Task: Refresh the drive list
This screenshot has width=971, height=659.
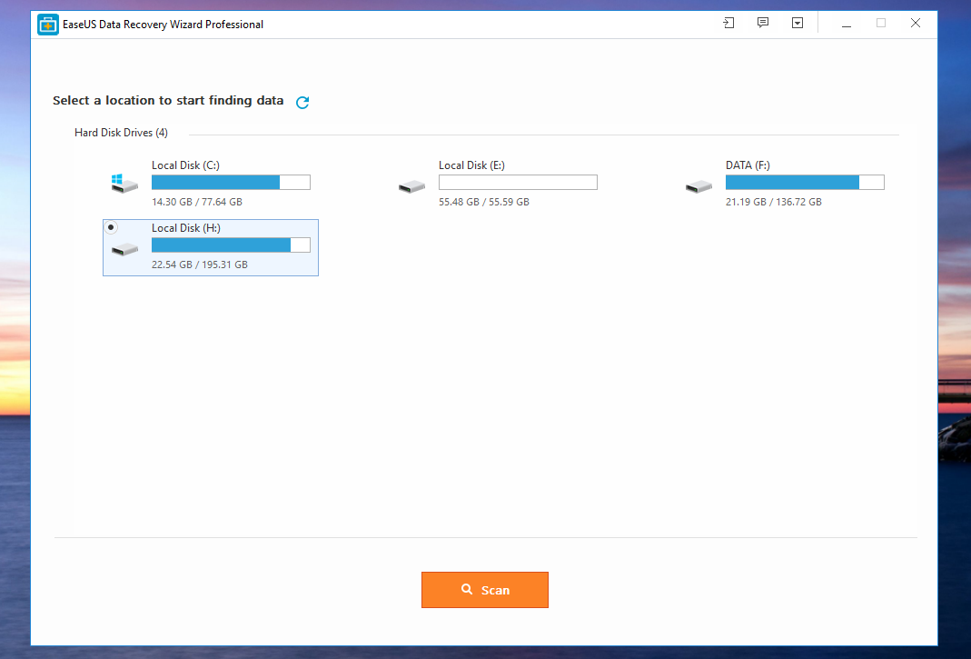Action: [302, 103]
